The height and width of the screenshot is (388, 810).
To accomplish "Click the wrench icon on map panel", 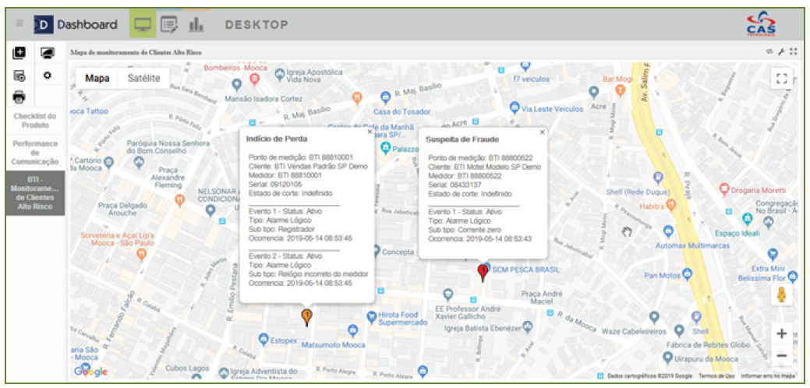I will 782,52.
